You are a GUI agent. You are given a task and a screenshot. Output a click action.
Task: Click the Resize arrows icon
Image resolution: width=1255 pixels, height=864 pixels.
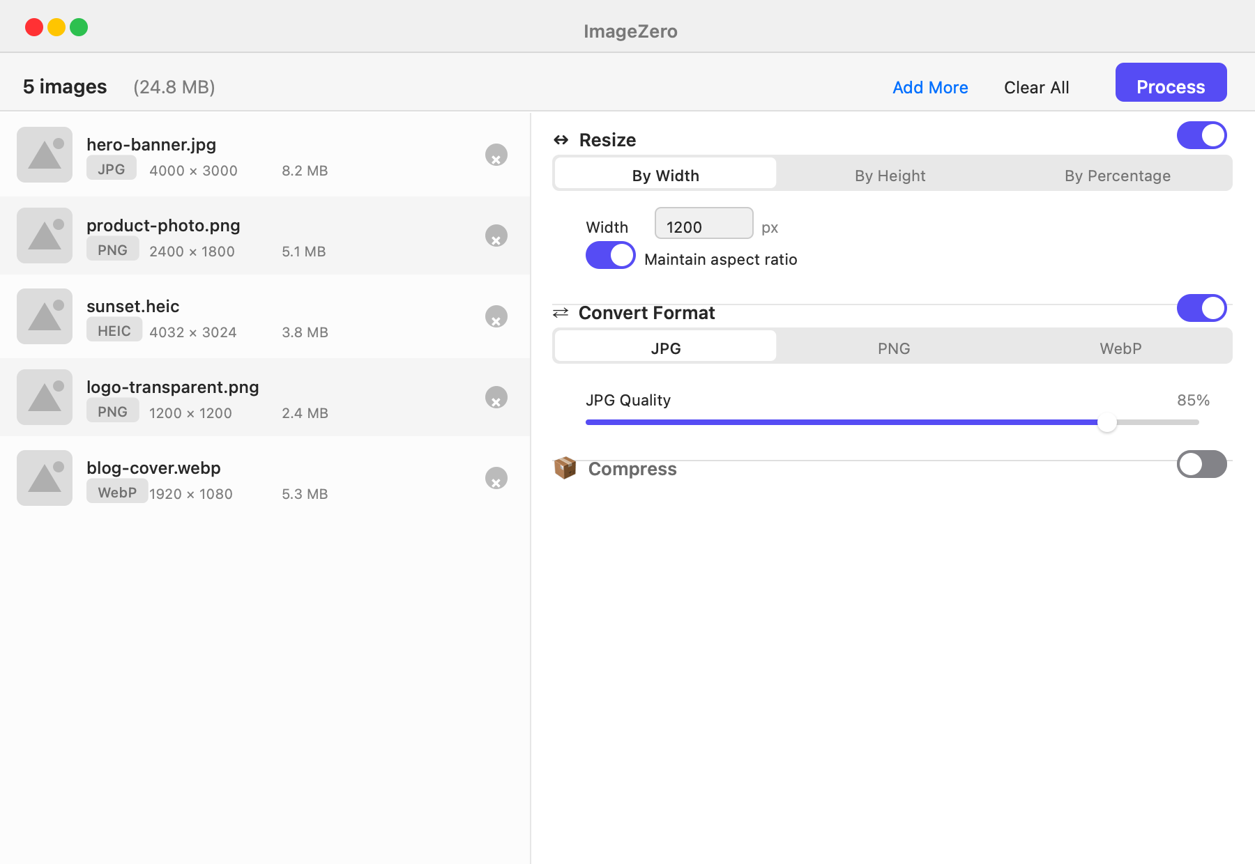point(561,140)
